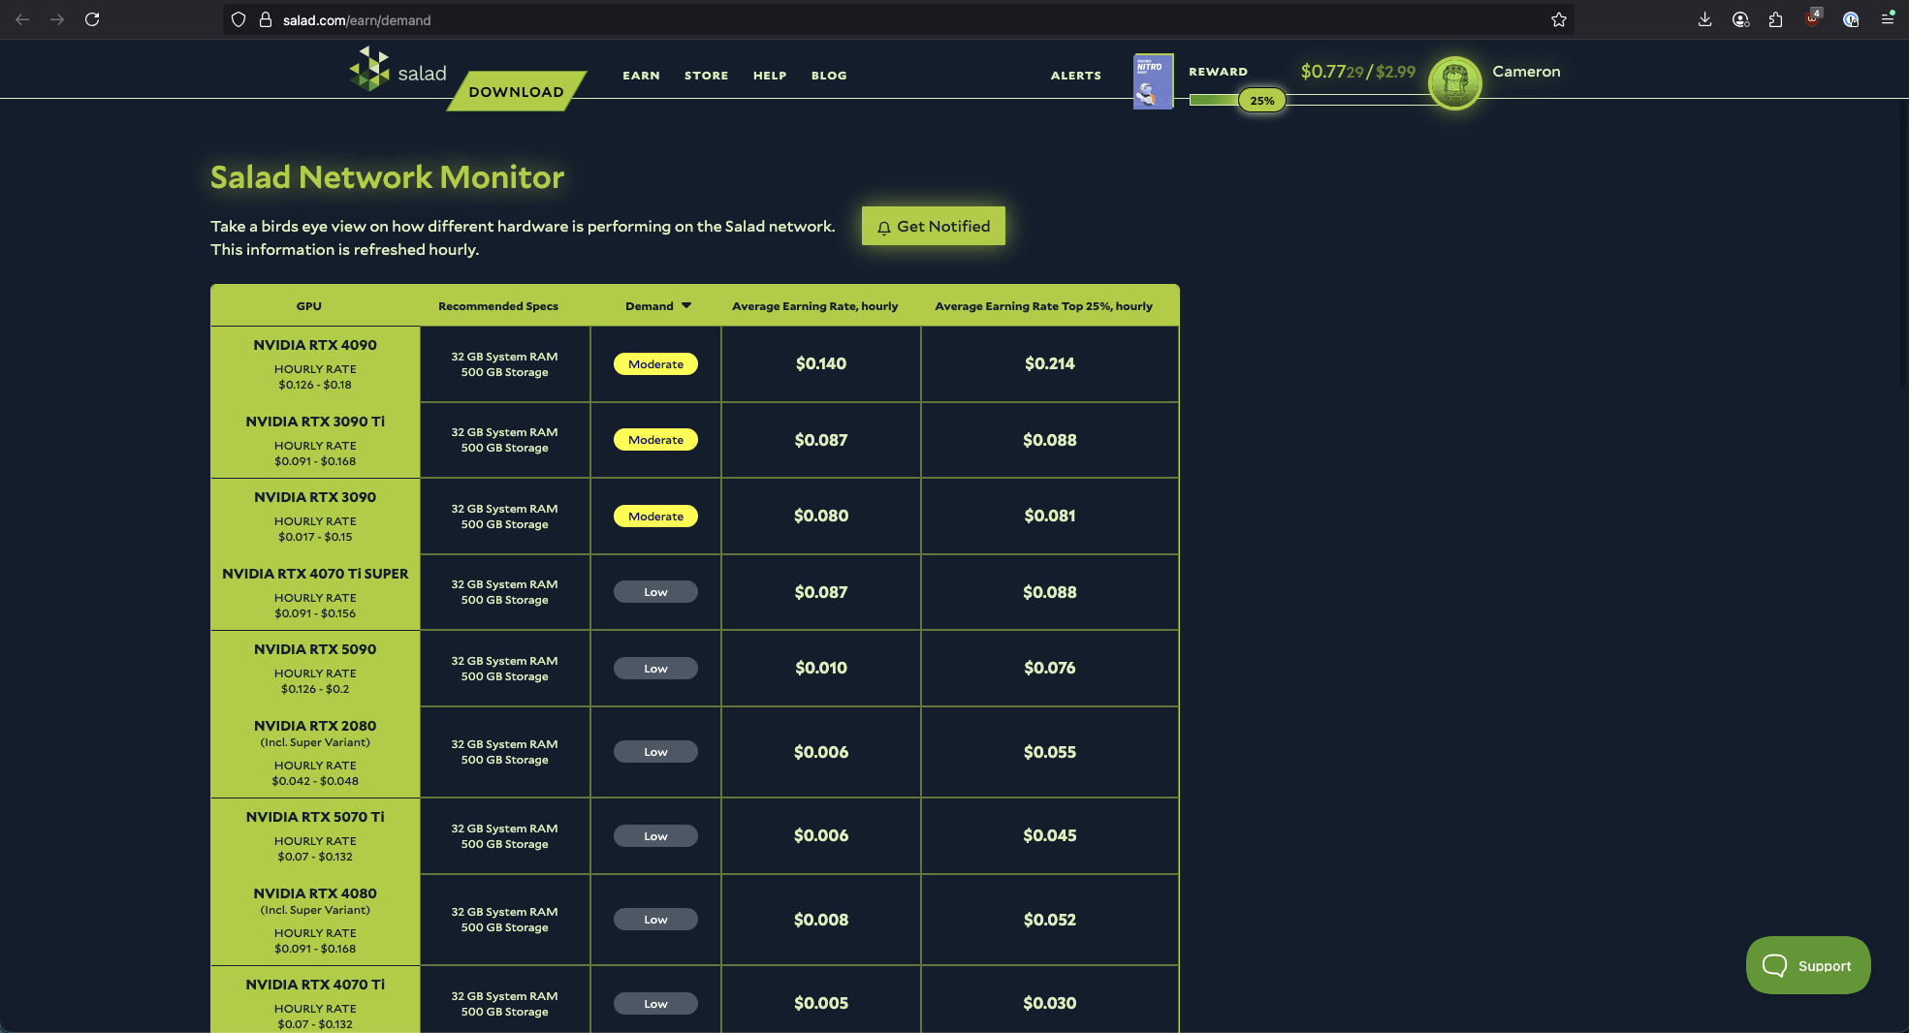Open the Support chat widget
This screenshot has height=1033, width=1909.
tap(1808, 965)
